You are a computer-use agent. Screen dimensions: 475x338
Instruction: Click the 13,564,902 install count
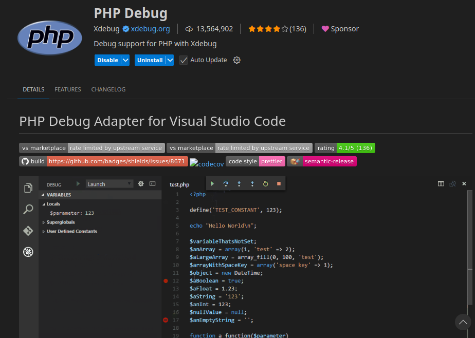pos(214,29)
